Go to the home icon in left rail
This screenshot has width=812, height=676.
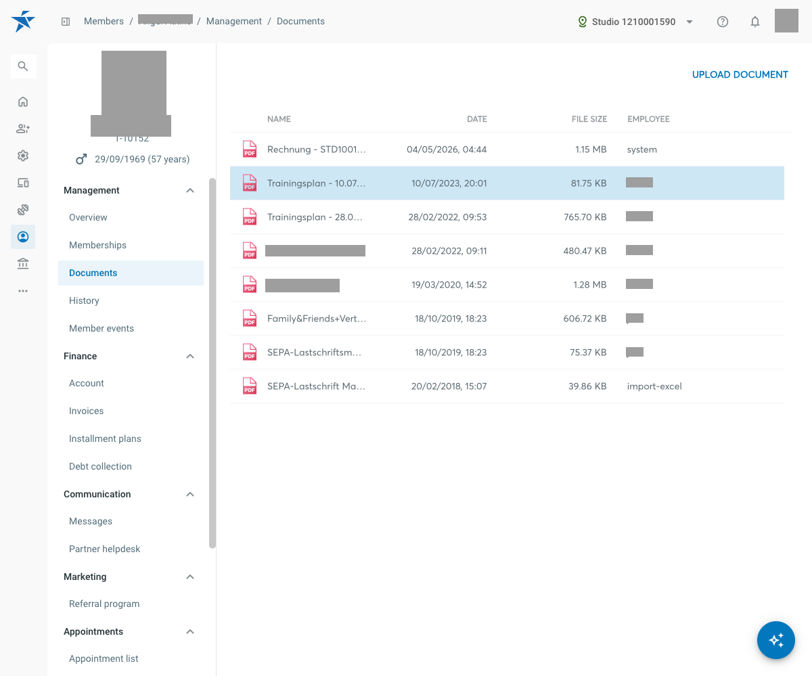pyautogui.click(x=23, y=102)
